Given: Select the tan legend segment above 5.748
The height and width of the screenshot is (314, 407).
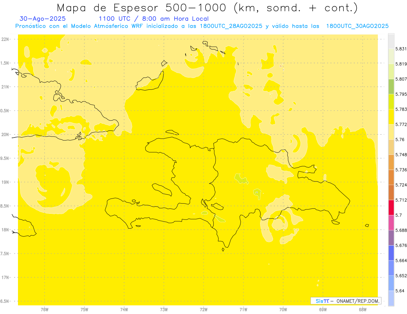Looking at the screenshot, I should (391, 147).
